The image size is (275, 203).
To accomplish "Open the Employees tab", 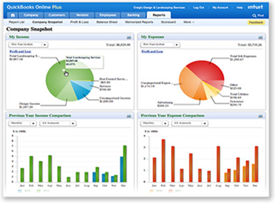I will (x=108, y=15).
